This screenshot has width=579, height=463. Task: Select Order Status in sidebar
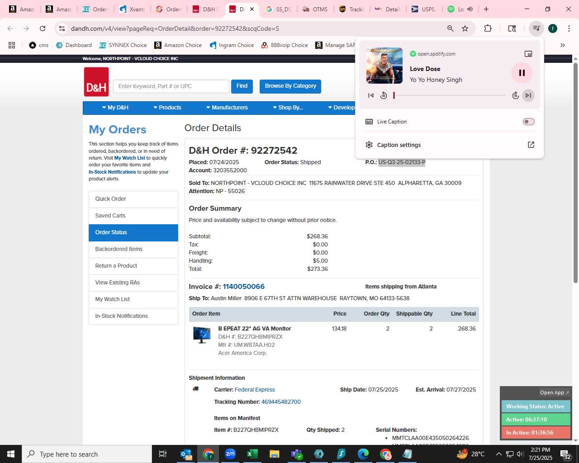pos(133,233)
